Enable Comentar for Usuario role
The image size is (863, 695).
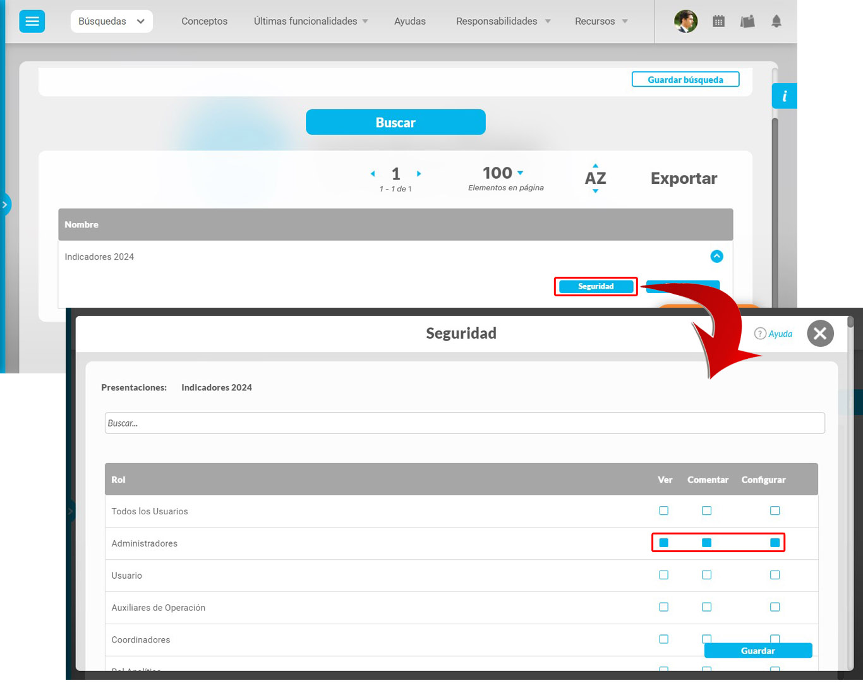[x=706, y=575]
